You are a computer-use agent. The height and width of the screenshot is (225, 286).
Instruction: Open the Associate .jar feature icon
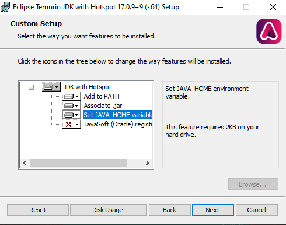tap(71, 106)
